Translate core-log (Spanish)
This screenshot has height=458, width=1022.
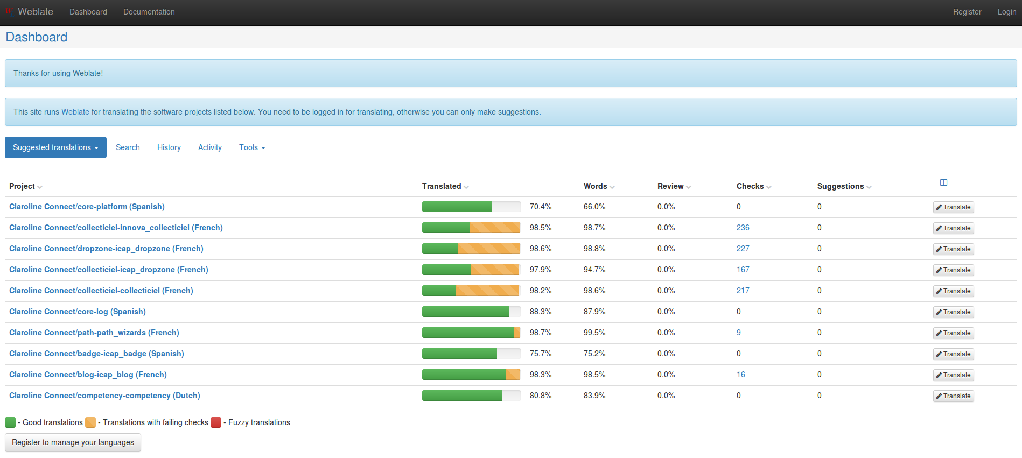[954, 312]
